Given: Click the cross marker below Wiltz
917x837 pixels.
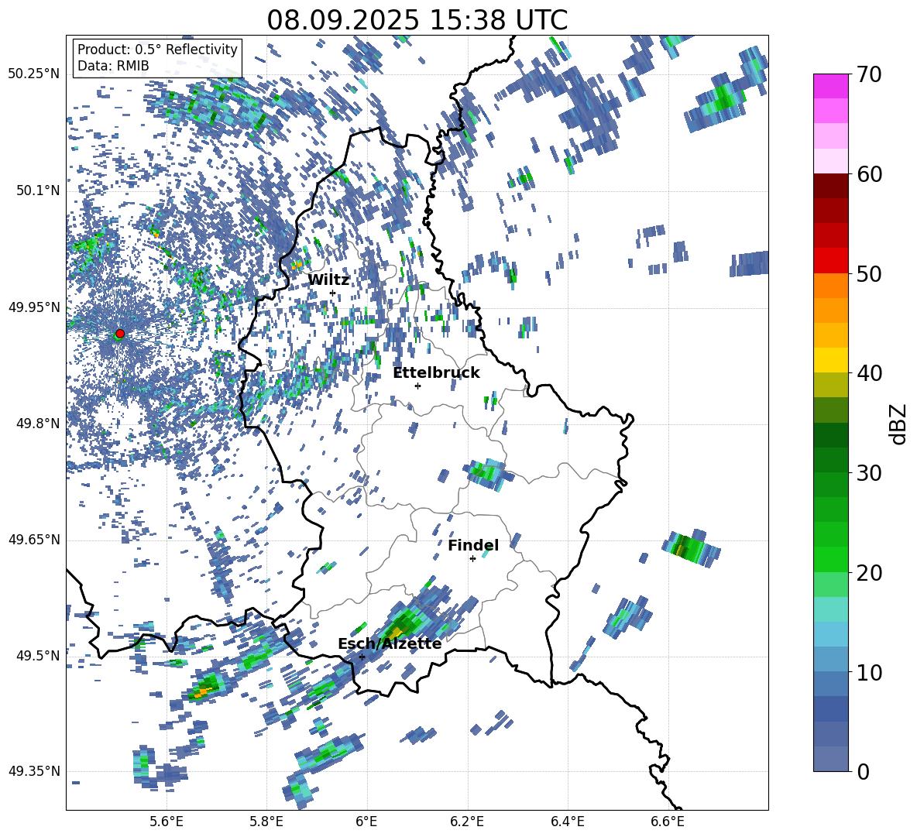Looking at the screenshot, I should [333, 293].
